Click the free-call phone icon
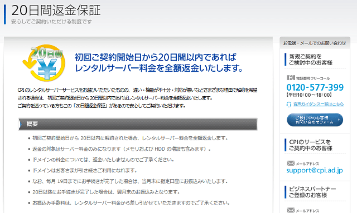Screen dimensions: 357x213 pos(291,78)
